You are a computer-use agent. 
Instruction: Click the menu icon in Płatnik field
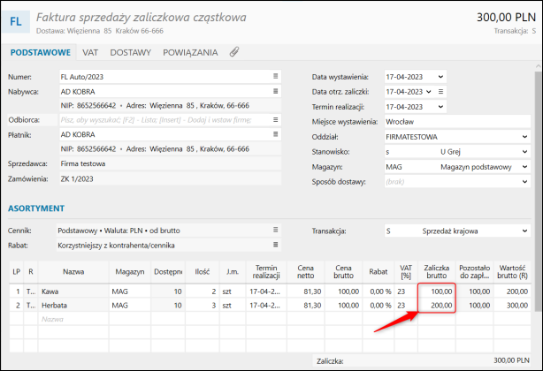point(276,134)
